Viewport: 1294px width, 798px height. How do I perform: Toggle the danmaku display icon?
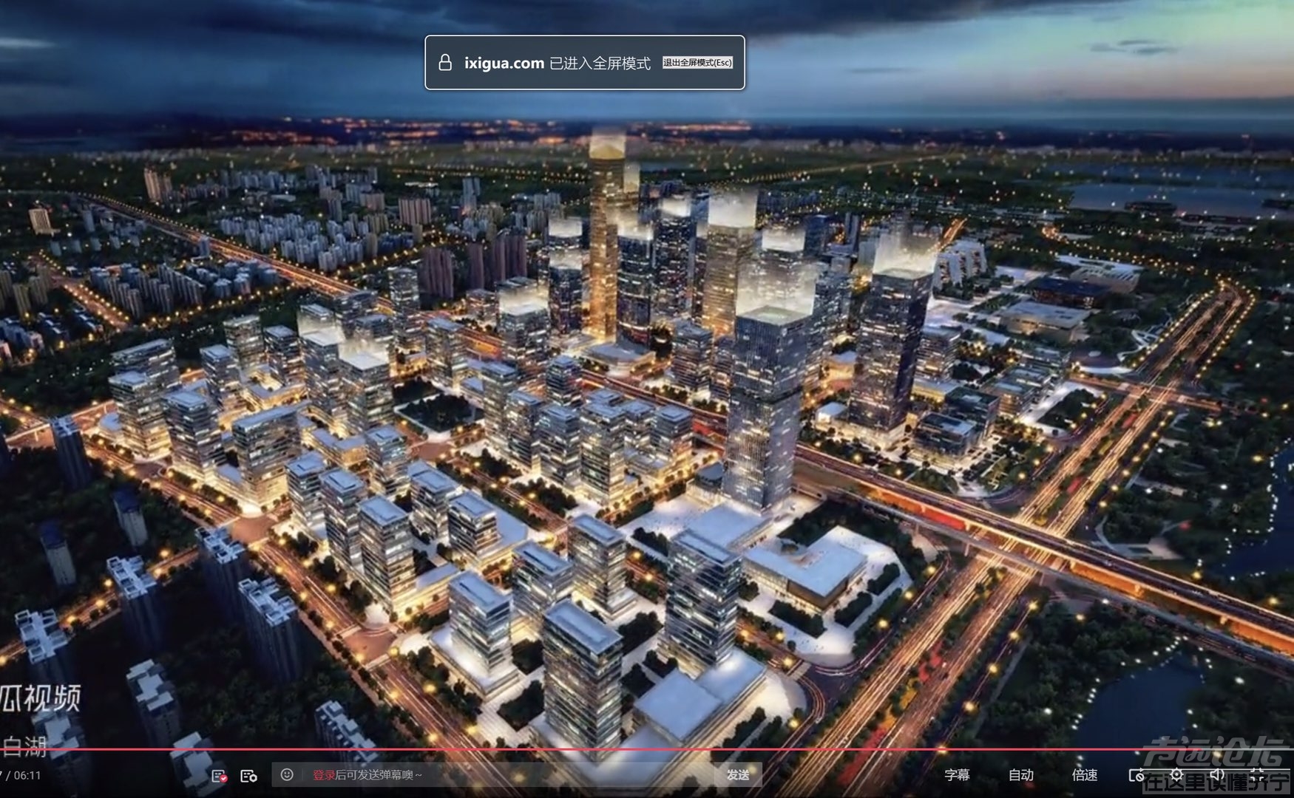click(x=219, y=775)
